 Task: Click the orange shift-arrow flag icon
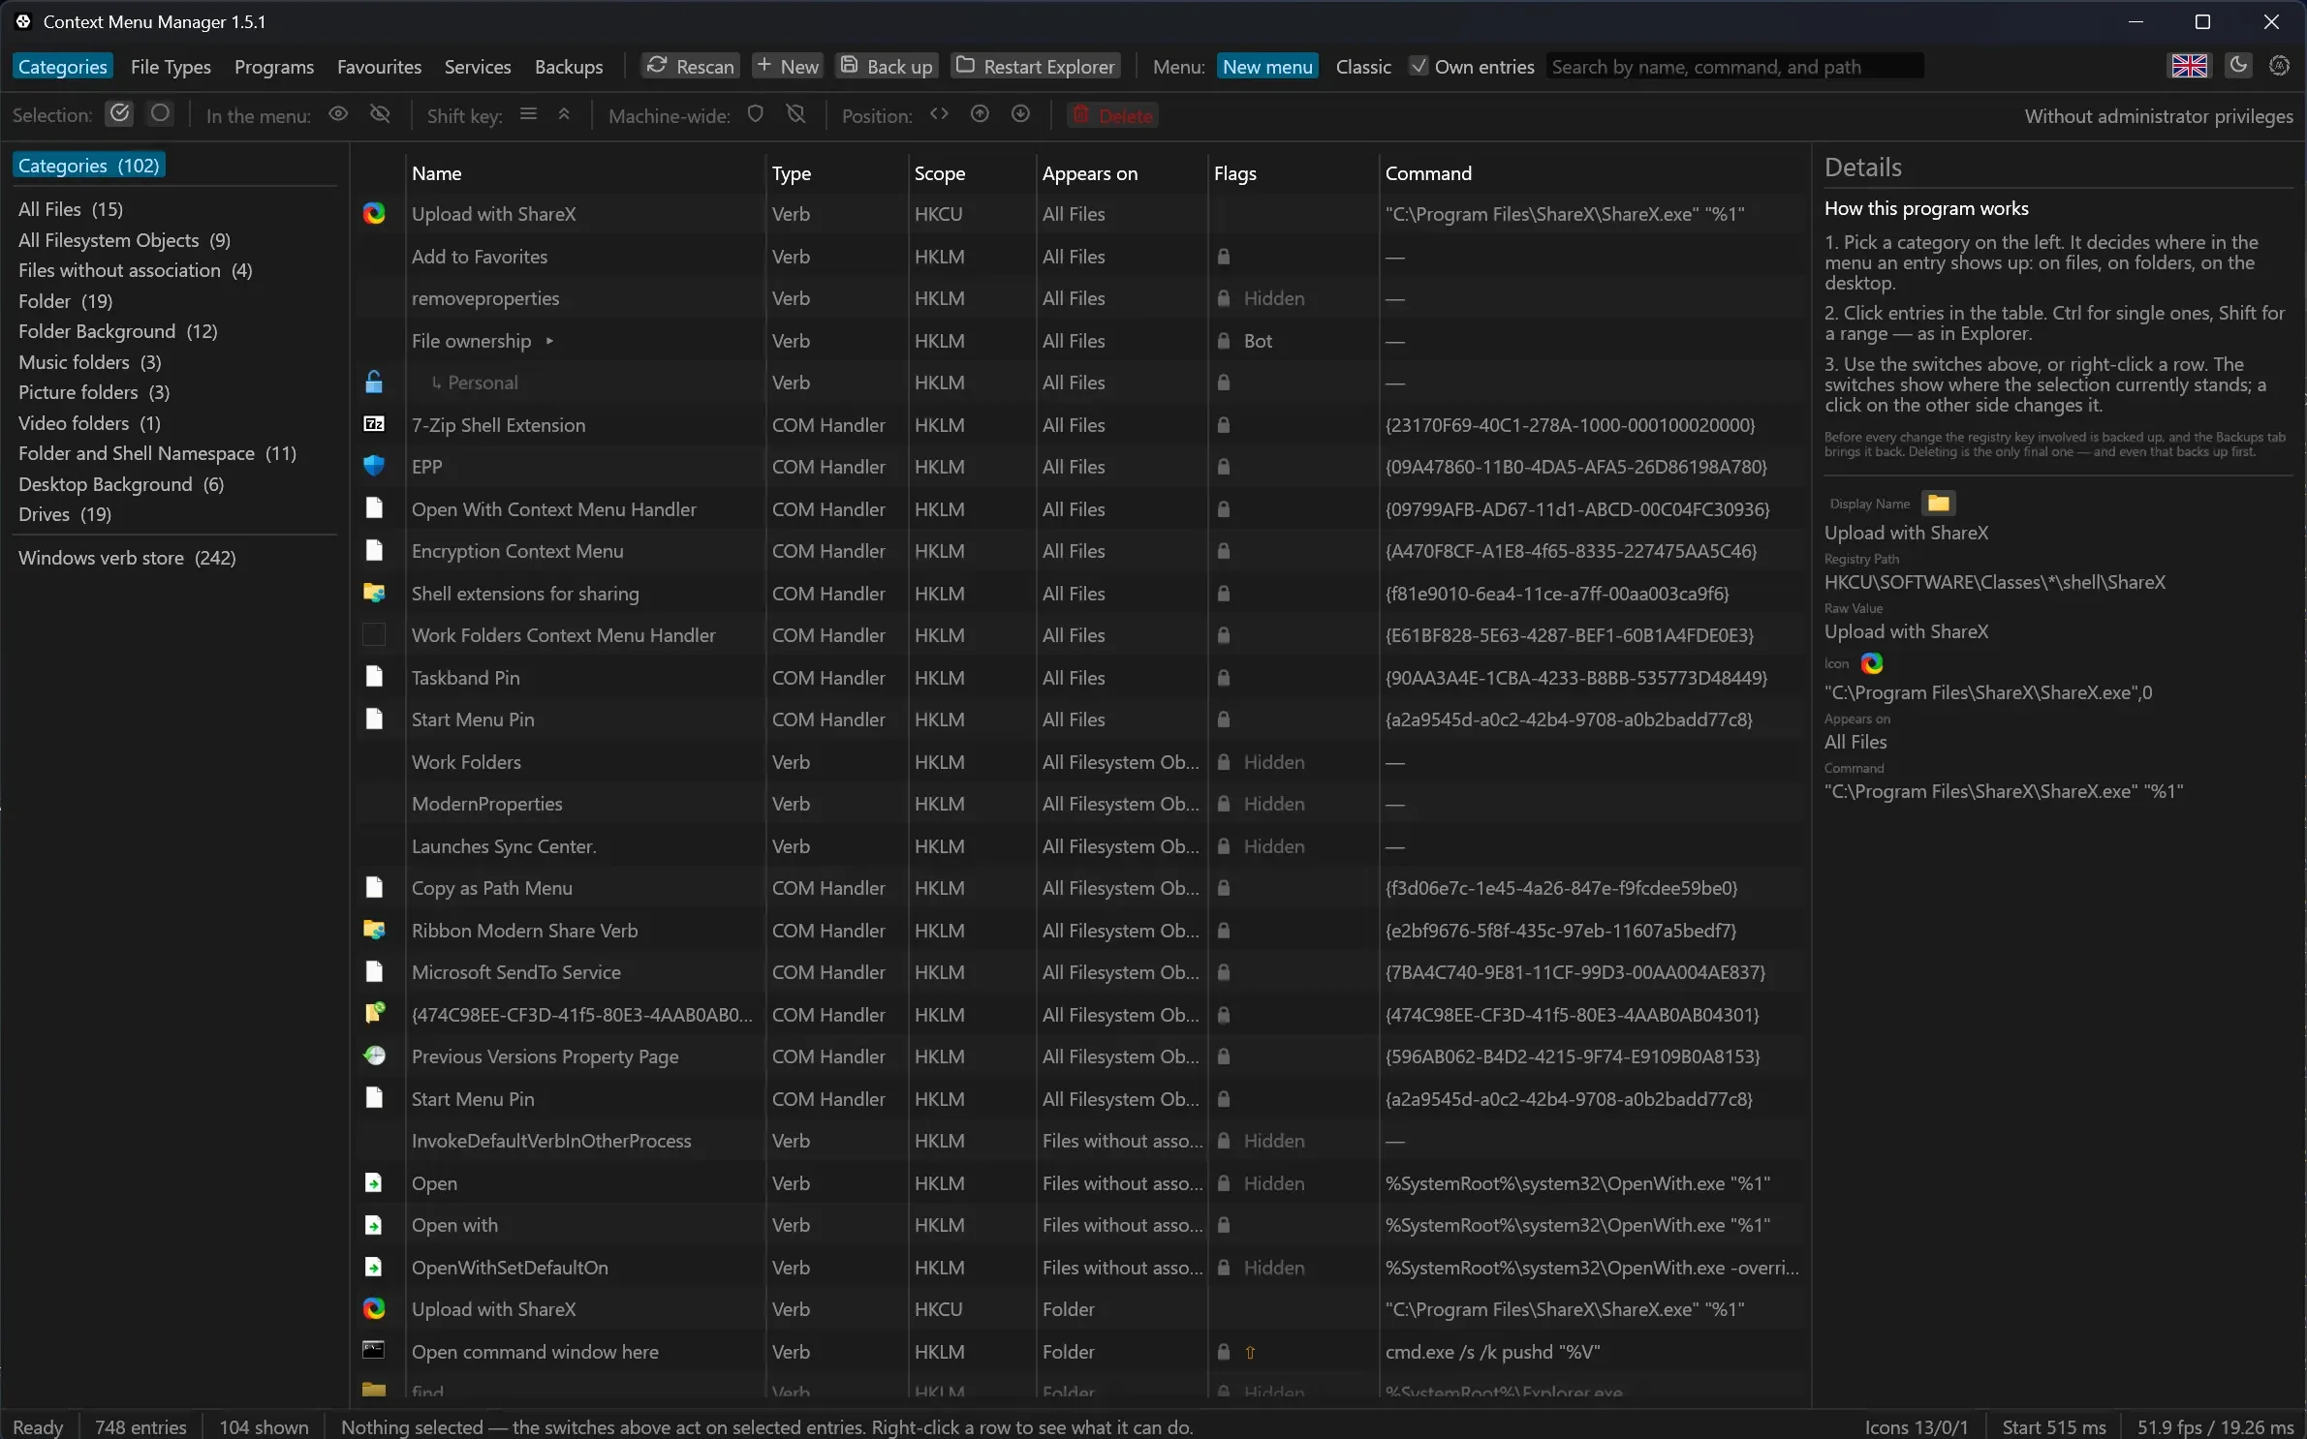click(x=1250, y=1352)
